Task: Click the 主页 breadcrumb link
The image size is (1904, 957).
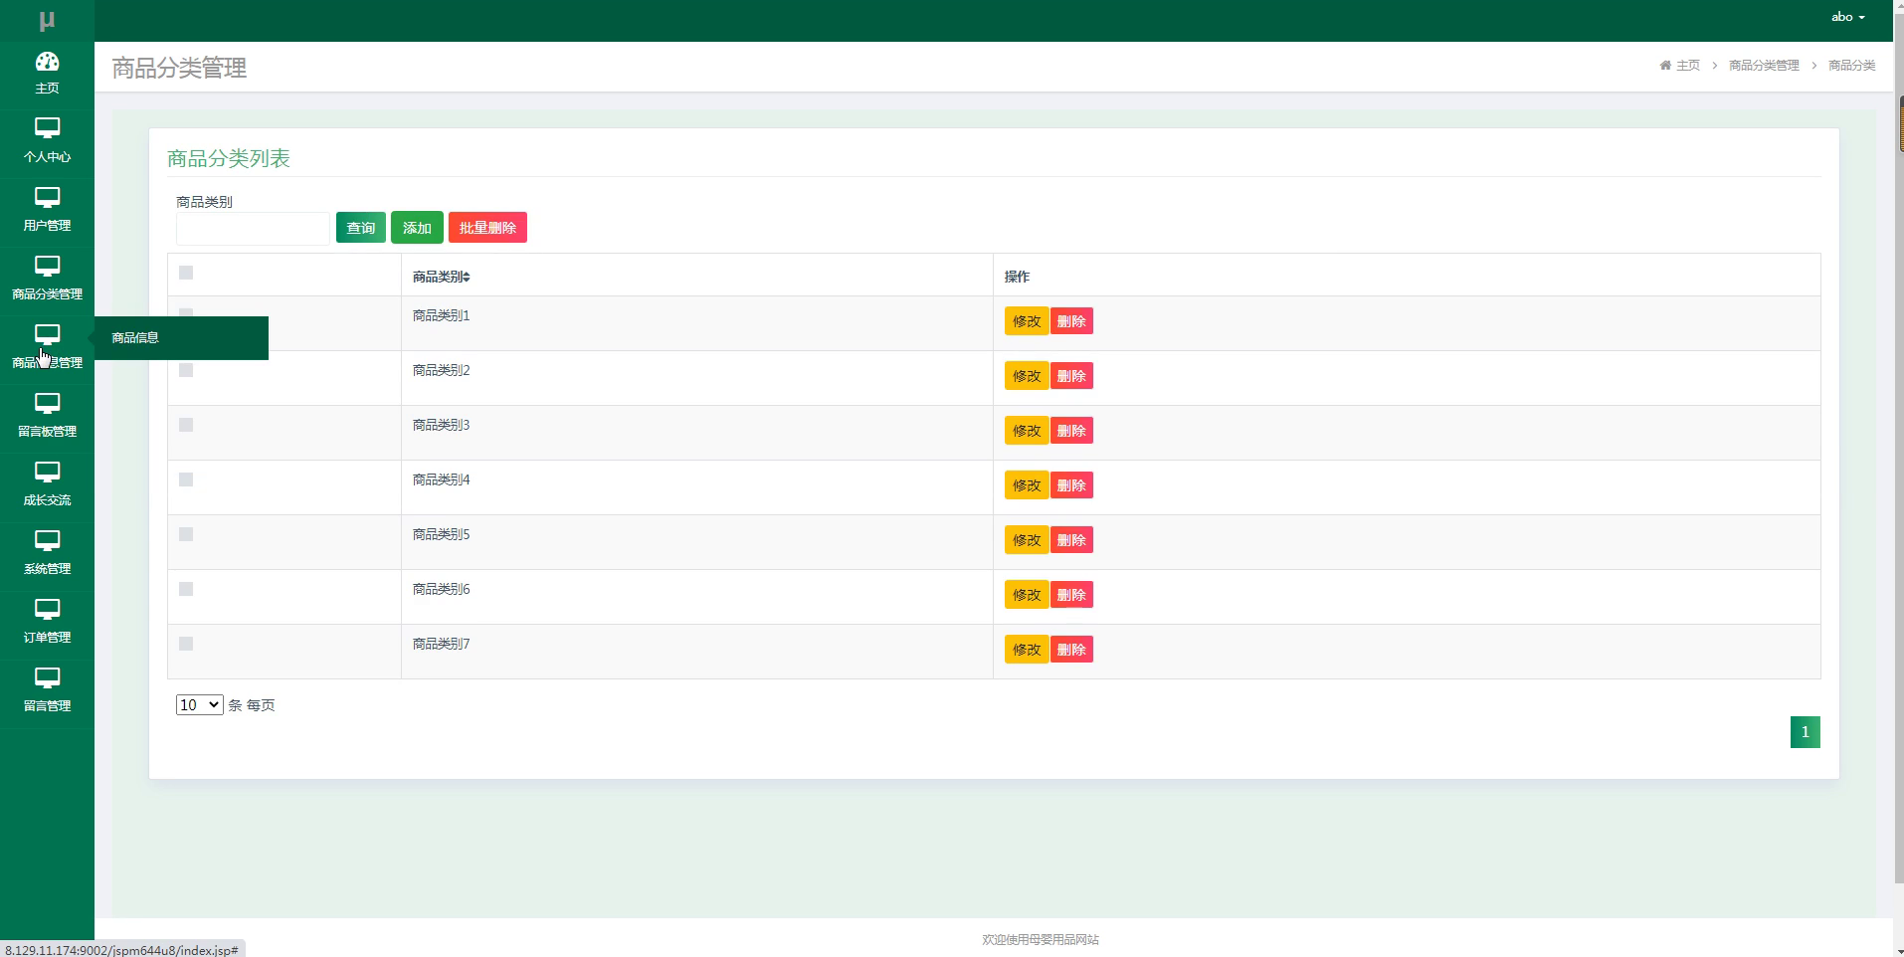Action: click(x=1688, y=66)
